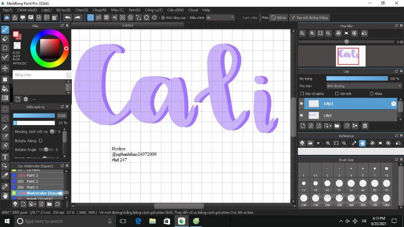
Task: Open Công cụ(T) menu
Action: [x=154, y=10]
